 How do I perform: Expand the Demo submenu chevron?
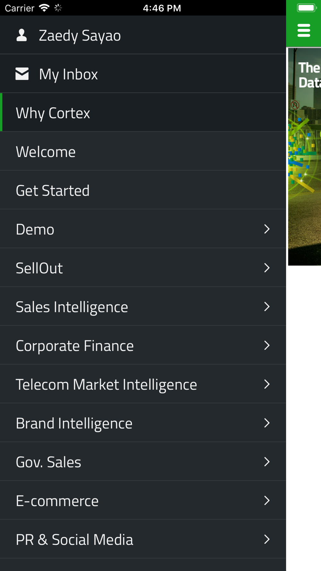[266, 229]
